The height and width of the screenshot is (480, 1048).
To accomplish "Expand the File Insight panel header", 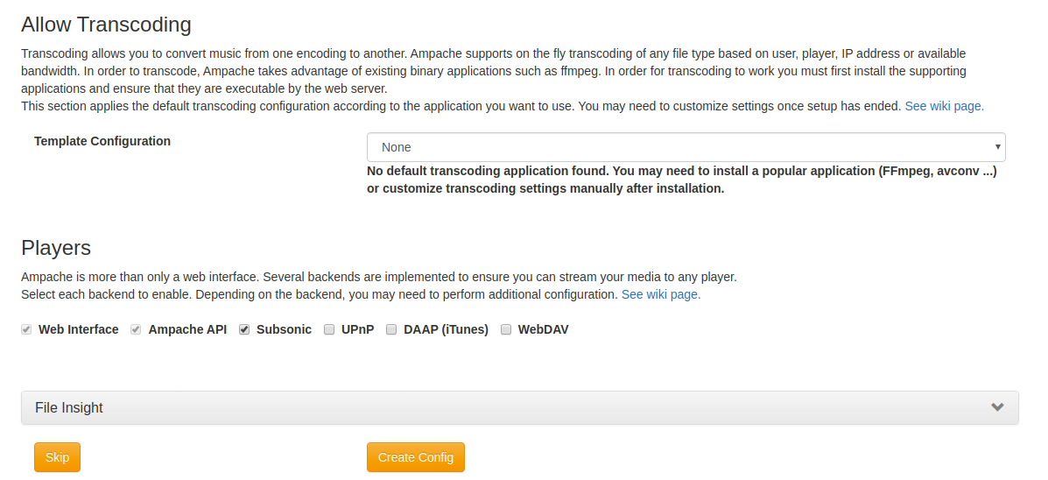I will [519, 408].
